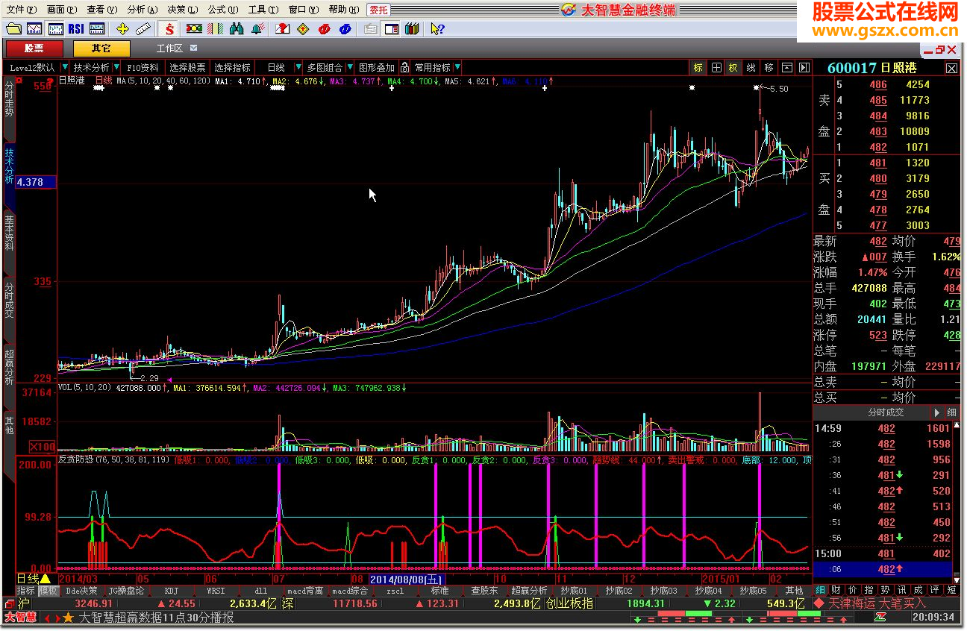The image size is (967, 631).
Task: Open the binoculars search tool
Action: click(x=237, y=29)
